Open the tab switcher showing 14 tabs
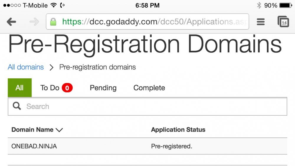This screenshot has width=295, height=166. click(x=283, y=22)
